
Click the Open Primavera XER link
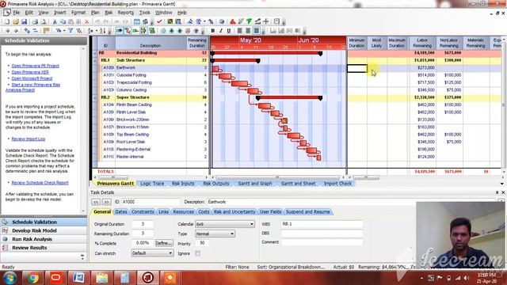point(30,72)
